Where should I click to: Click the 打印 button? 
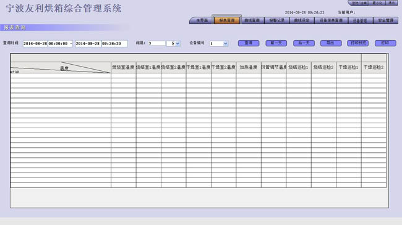coord(385,43)
